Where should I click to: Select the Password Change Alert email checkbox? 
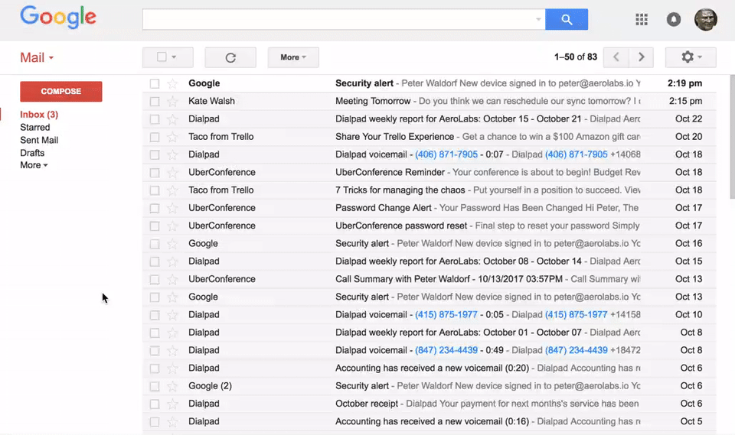click(x=154, y=208)
